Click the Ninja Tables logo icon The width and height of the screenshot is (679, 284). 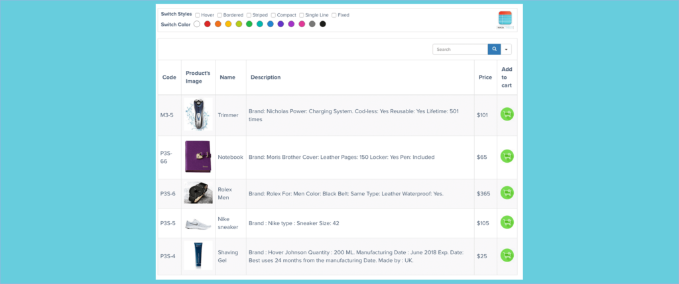click(x=505, y=20)
